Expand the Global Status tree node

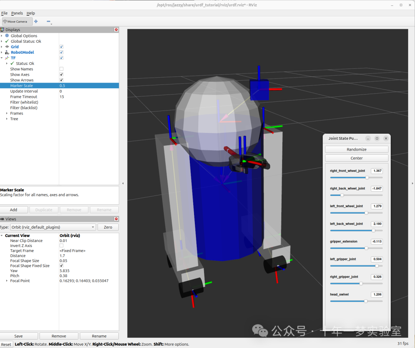(2, 41)
